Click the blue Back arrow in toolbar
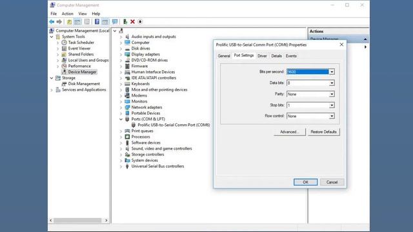This screenshot has height=232, width=413. [x=52, y=22]
